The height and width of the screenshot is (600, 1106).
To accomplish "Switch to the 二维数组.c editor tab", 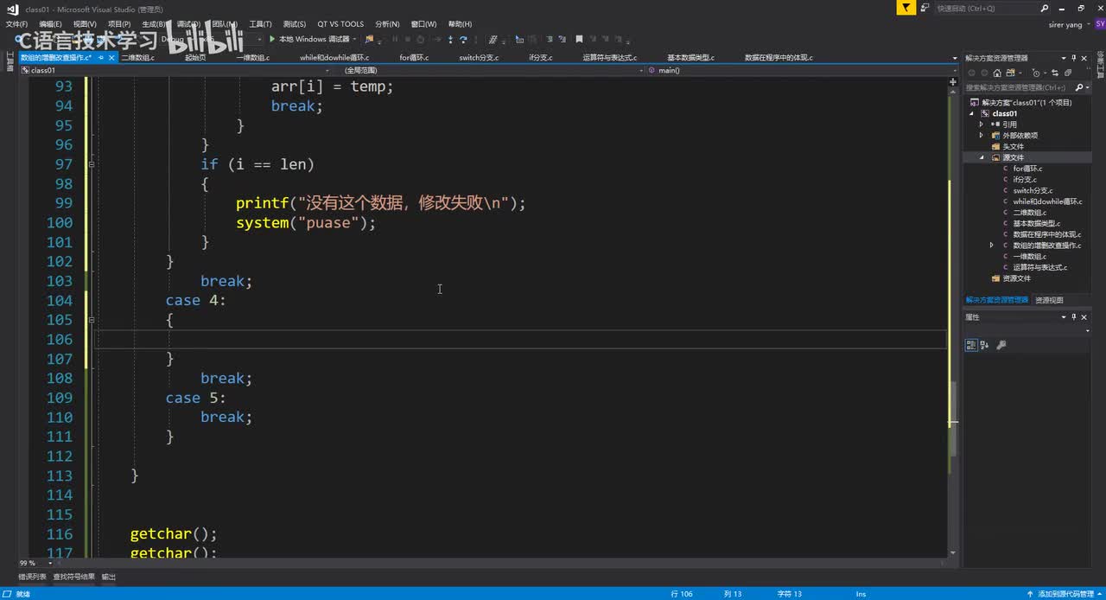I will tap(137, 58).
